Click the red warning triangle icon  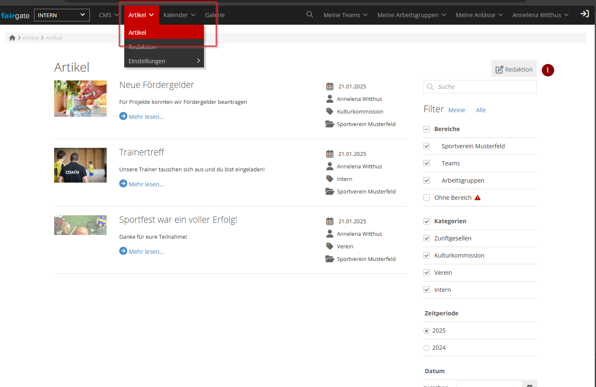[x=477, y=198]
